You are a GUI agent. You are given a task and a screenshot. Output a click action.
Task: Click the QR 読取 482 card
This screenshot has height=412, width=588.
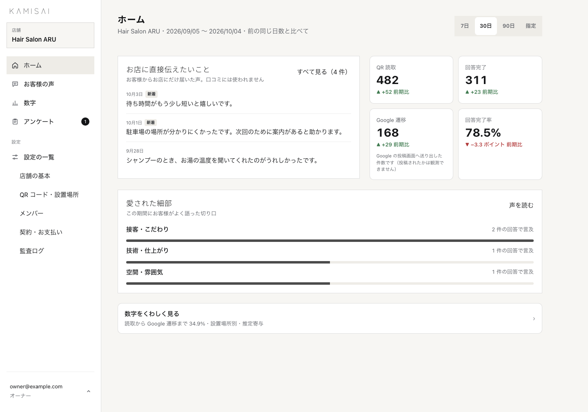pyautogui.click(x=411, y=80)
